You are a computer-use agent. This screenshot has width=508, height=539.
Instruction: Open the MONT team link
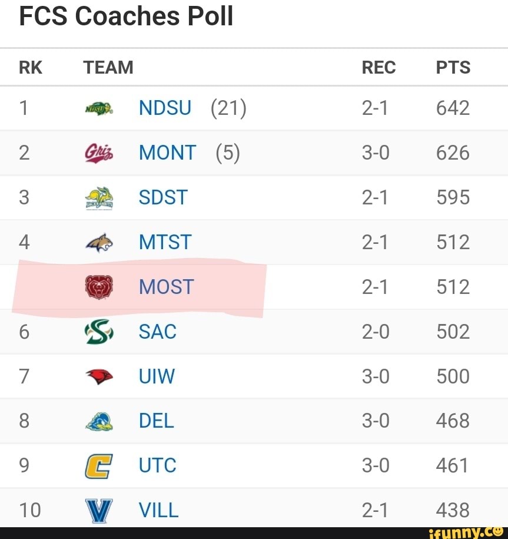pos(167,153)
